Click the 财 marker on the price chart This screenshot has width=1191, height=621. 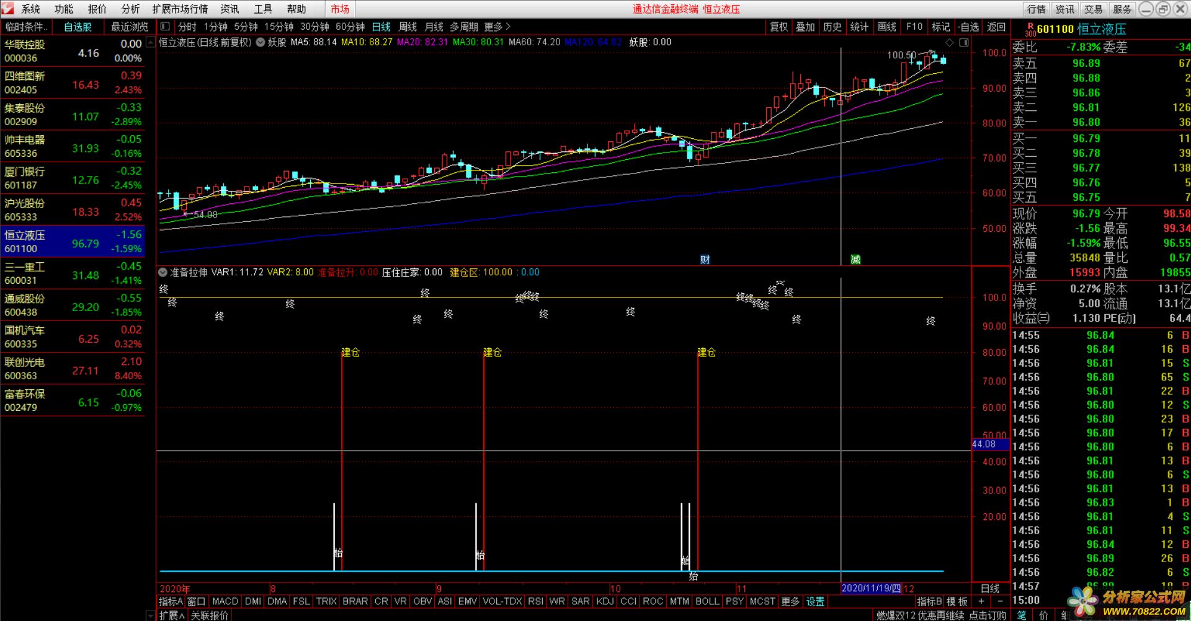(x=705, y=260)
